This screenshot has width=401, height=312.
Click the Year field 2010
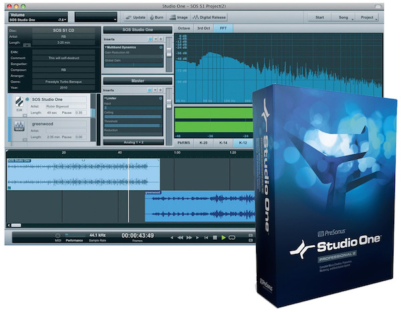[63, 88]
